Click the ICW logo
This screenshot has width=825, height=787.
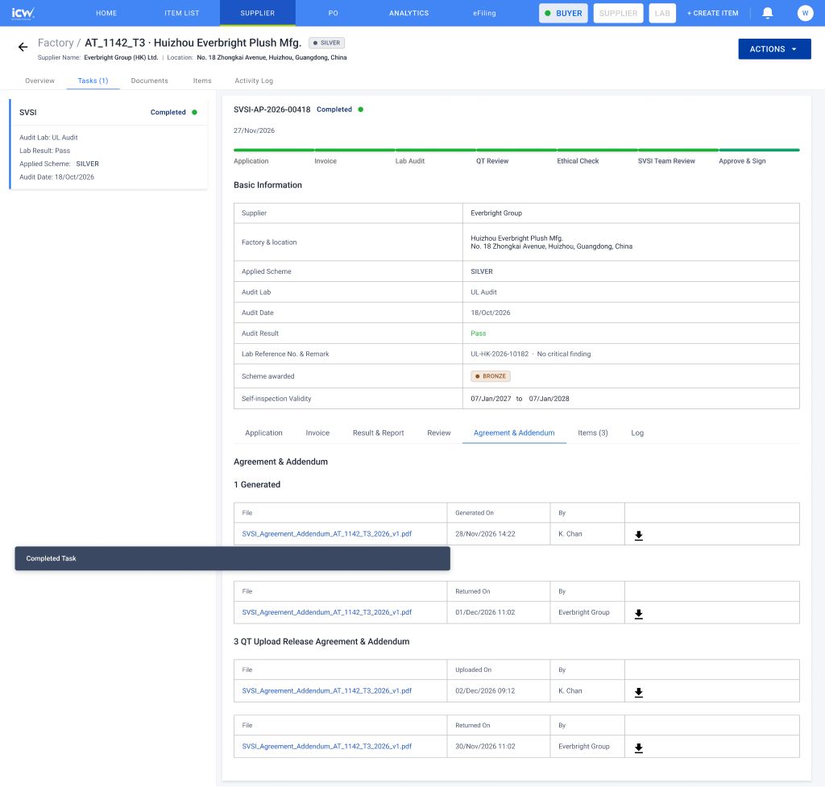[x=23, y=13]
